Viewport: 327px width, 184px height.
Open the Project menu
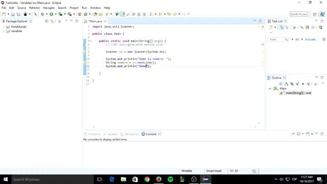[74, 8]
